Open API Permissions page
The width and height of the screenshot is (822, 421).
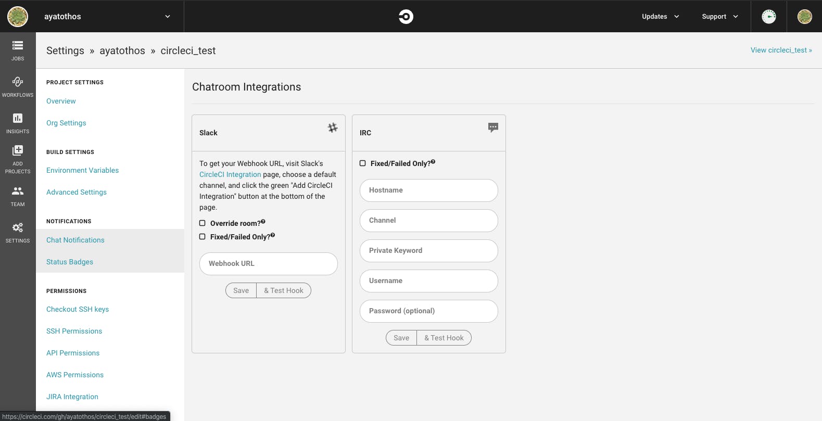point(73,353)
